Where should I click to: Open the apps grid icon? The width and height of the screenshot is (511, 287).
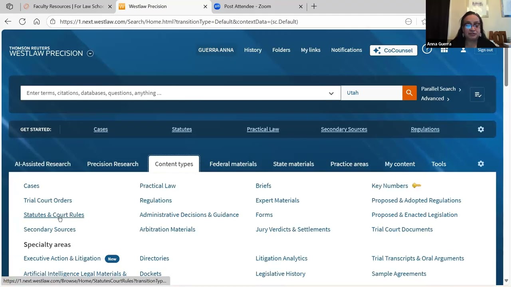coord(444,50)
